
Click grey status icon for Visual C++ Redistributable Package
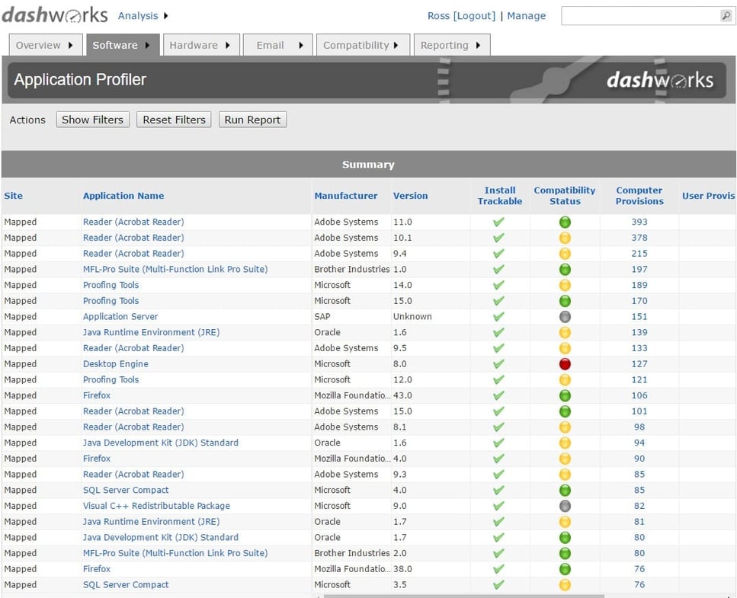point(565,506)
